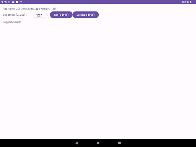Tap the 'Logged events:' label
Viewport: 196px width, 147px height.
[x=11, y=22]
